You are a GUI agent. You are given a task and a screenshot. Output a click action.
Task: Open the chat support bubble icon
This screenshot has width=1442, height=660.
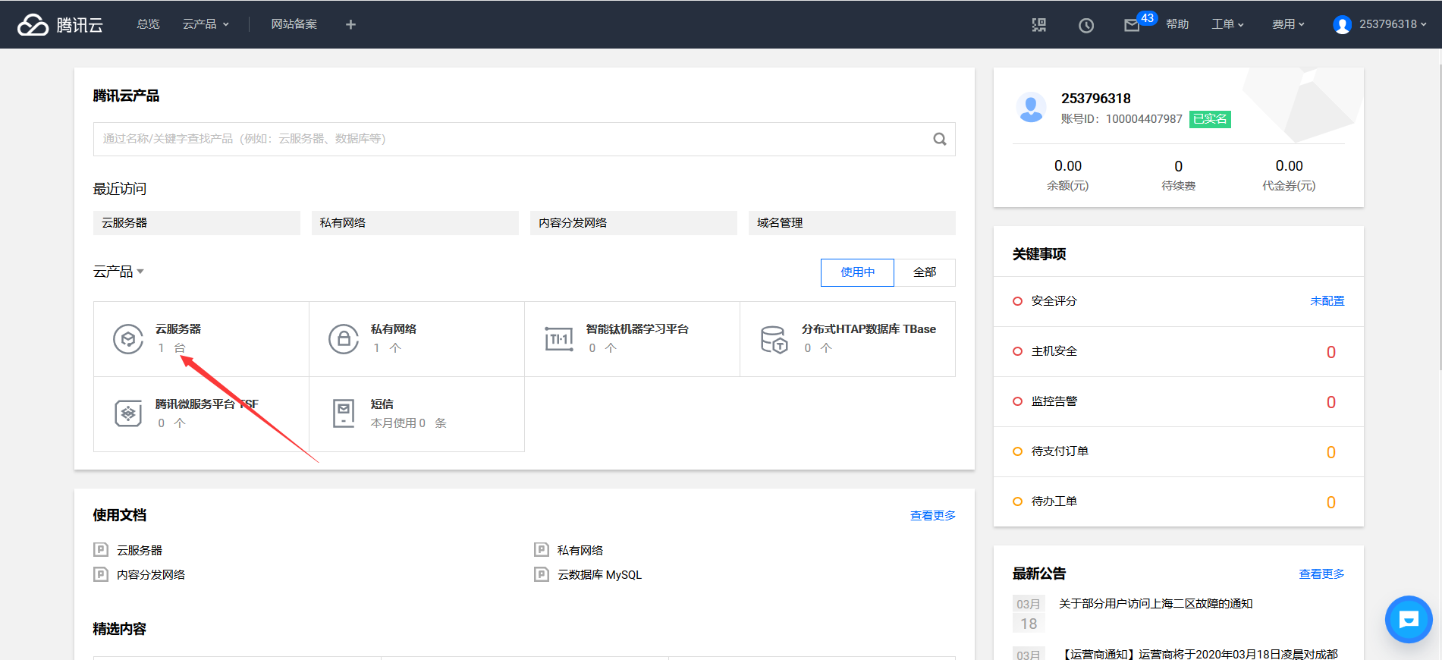click(x=1409, y=619)
